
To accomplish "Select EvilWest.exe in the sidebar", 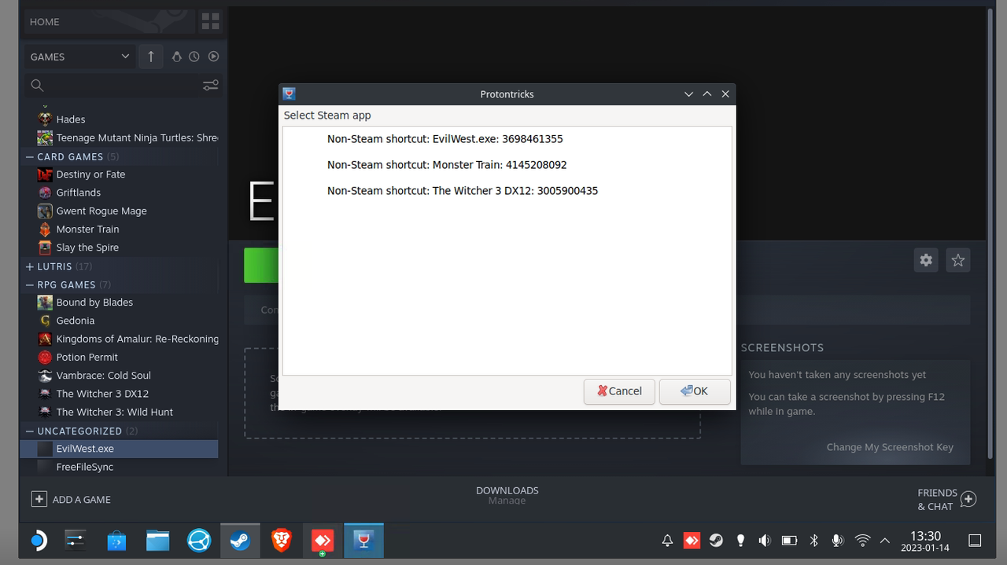I will (x=119, y=449).
